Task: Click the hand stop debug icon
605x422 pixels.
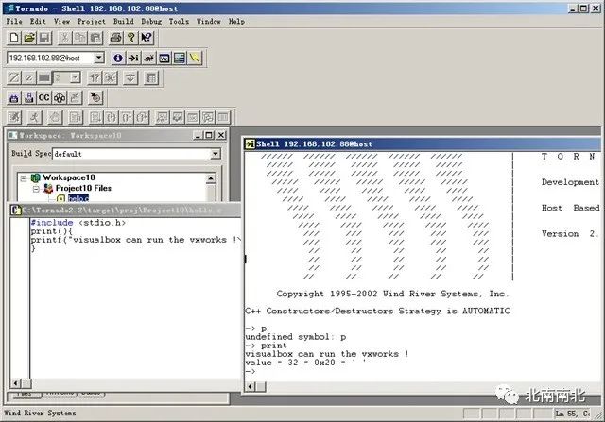Action: tap(55, 117)
